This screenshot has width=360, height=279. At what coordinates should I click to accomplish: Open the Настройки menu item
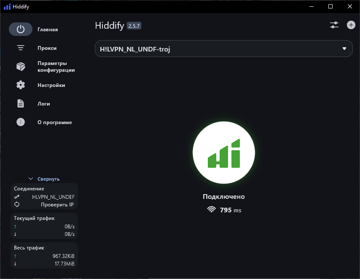click(x=51, y=85)
